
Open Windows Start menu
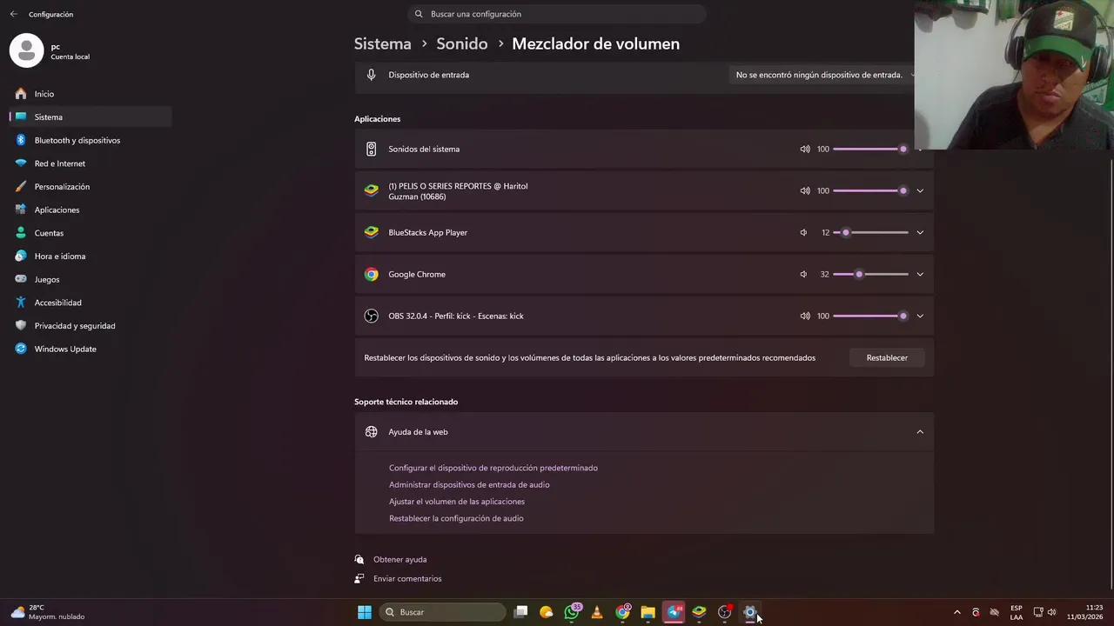point(365,612)
